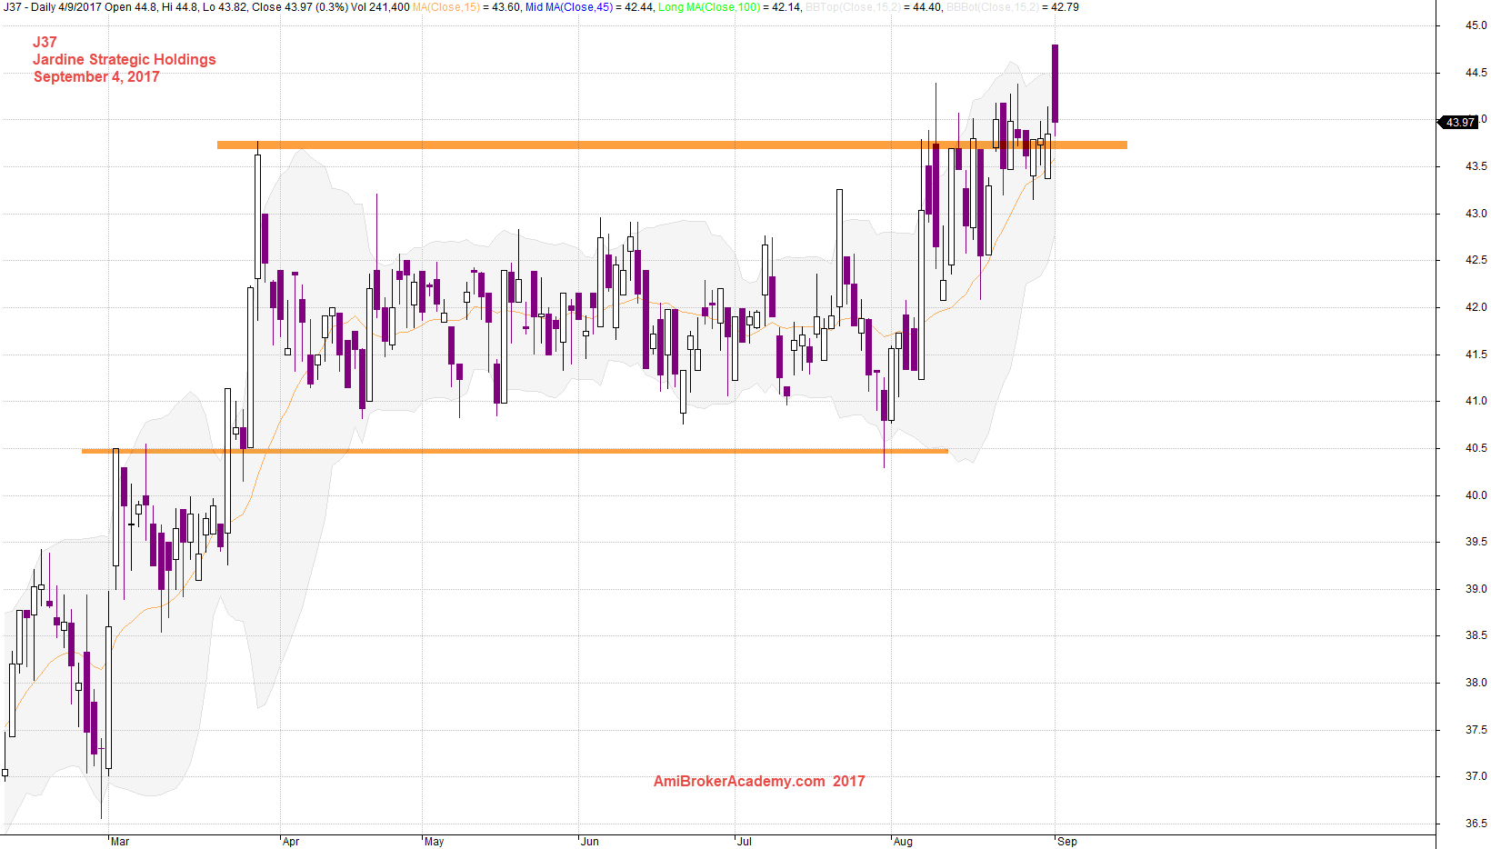Screen dimensions: 1491x849
Task: Click the 45.0 price axis label
Action: [1476, 25]
